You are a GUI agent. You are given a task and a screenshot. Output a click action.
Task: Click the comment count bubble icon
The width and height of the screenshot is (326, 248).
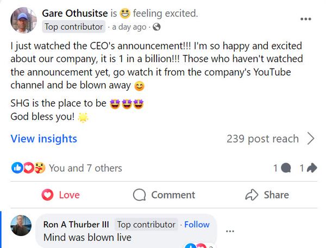click(286, 169)
